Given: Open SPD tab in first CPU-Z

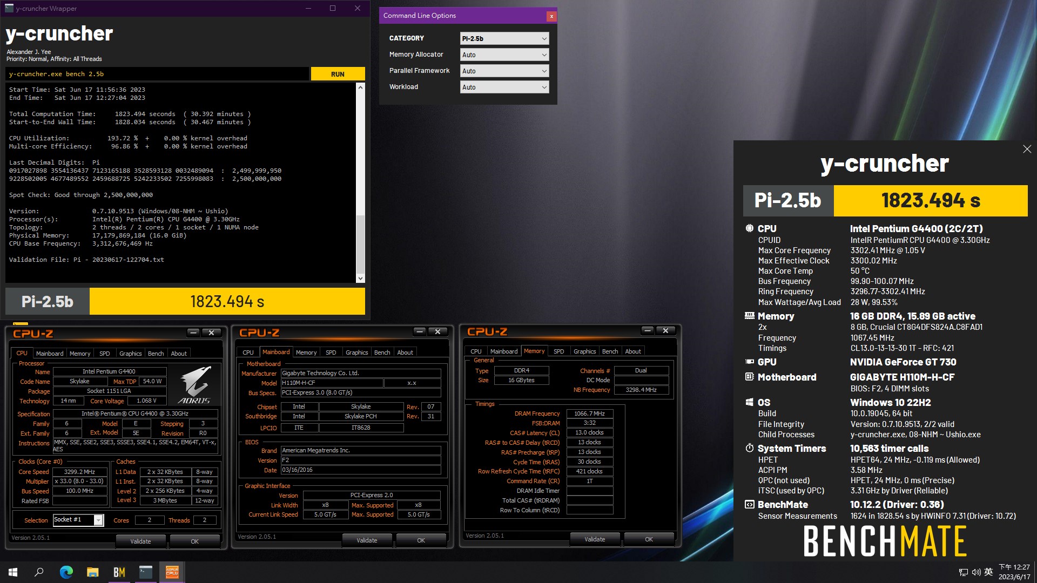Looking at the screenshot, I should click(105, 354).
